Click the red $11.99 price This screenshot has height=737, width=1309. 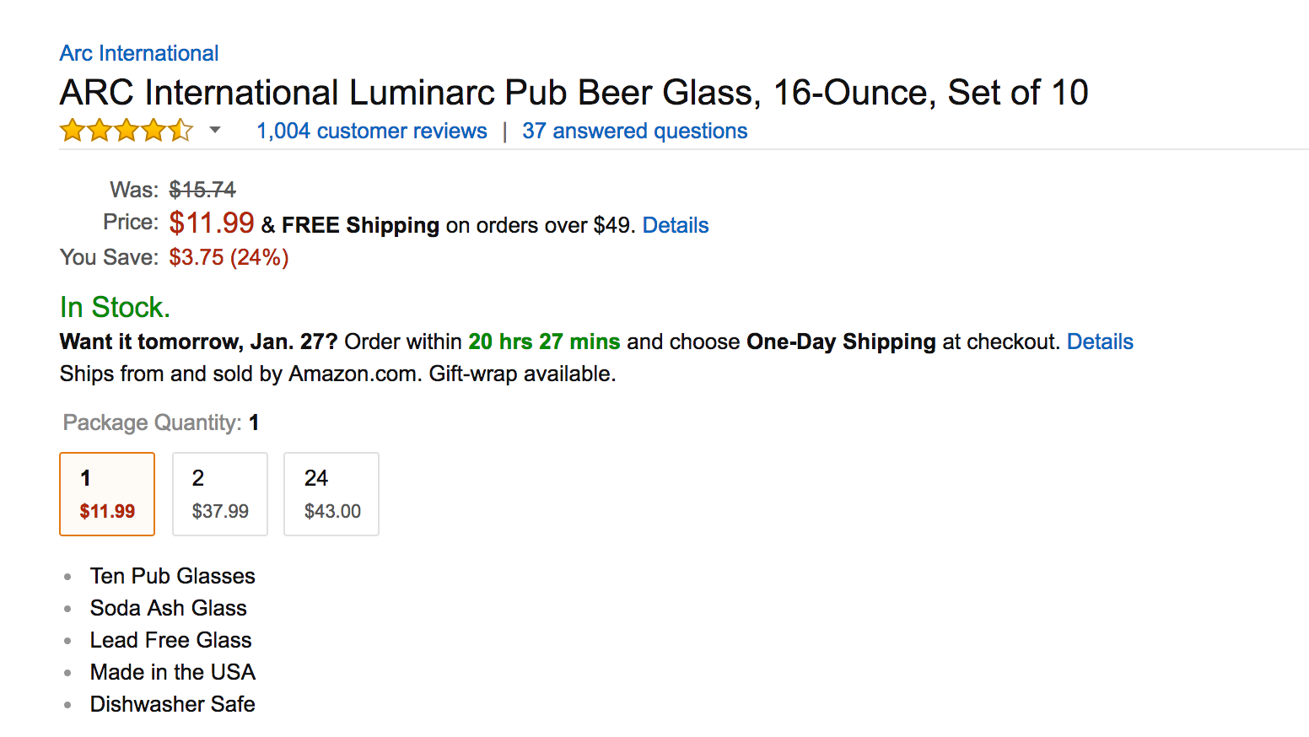(211, 223)
